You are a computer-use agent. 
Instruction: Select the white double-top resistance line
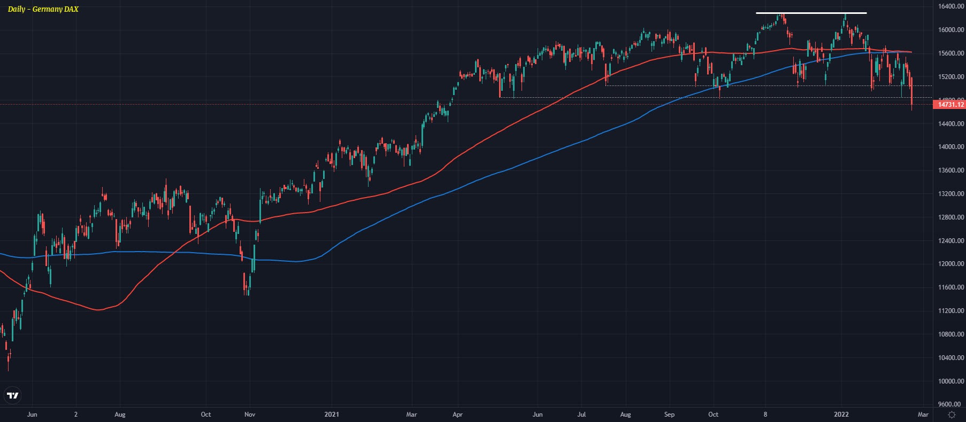click(811, 13)
